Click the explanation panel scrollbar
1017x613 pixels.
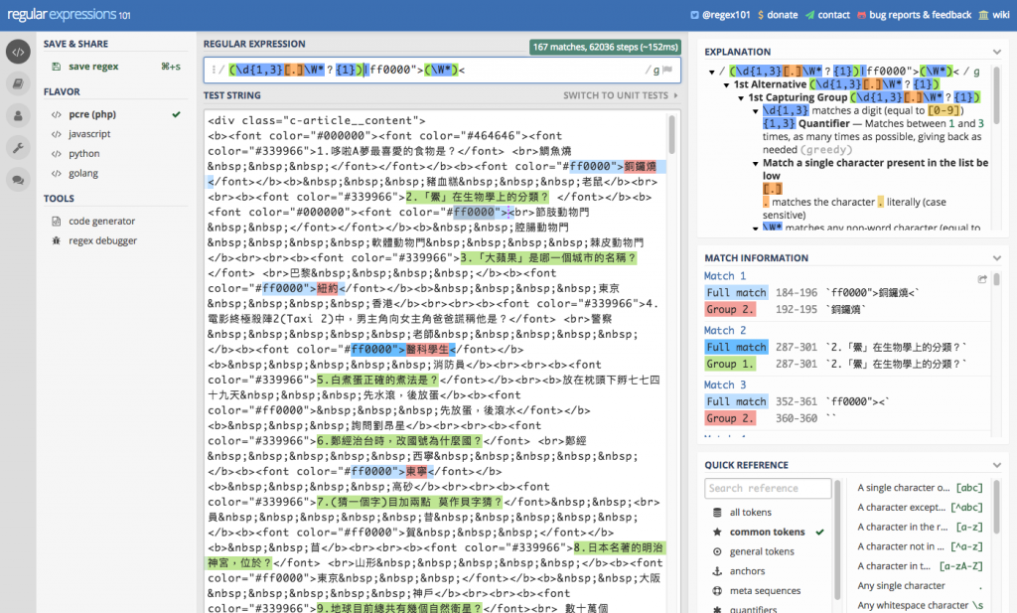click(996, 94)
